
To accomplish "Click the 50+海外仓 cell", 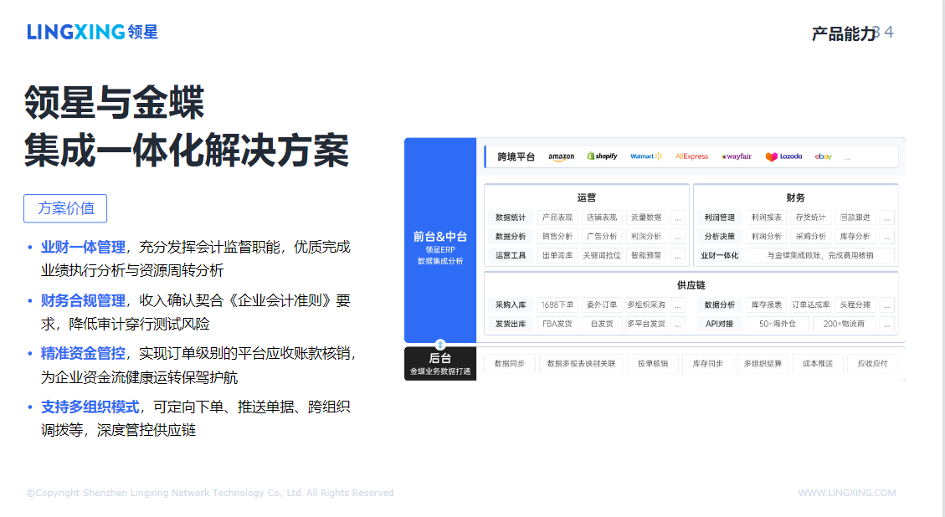I will [778, 325].
